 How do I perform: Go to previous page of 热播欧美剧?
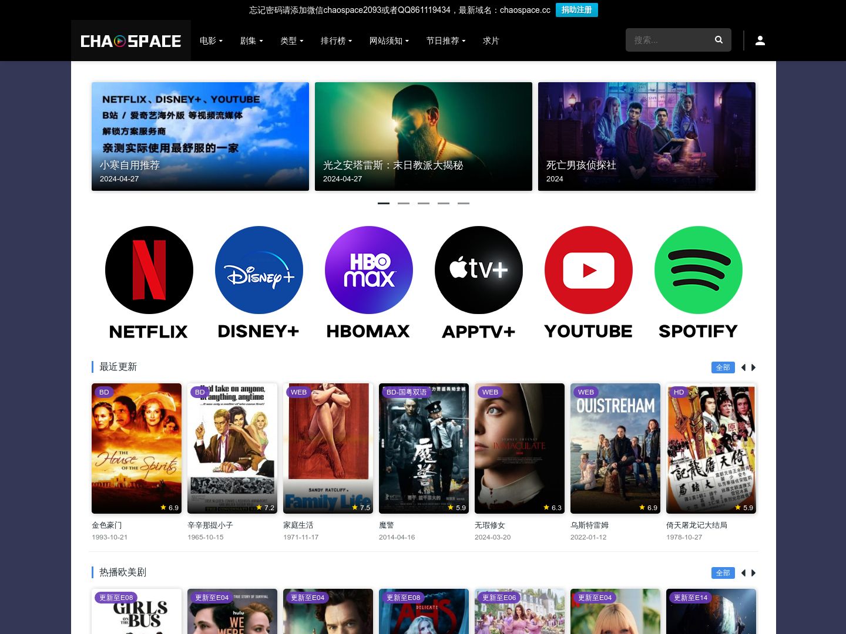coord(743,573)
